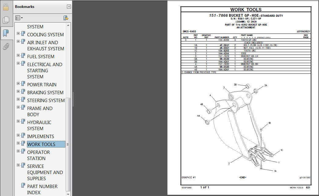Jump to the HYDRAULIC SYSTEM bookmark
The width and height of the screenshot is (319, 196).
39,125
